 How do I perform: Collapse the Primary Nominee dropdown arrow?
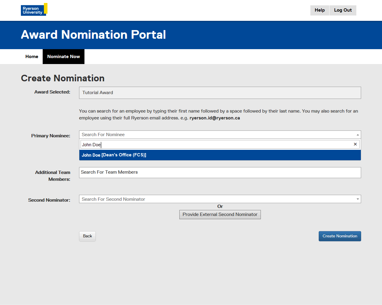coord(358,135)
